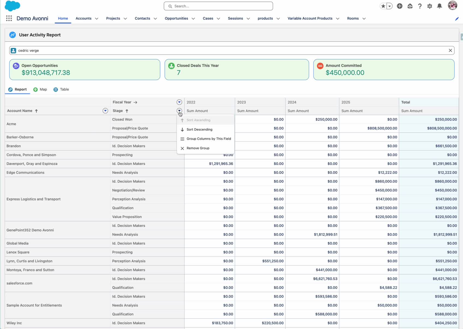Click the Closed Deals This Year icon
463x329 pixels.
click(171, 66)
